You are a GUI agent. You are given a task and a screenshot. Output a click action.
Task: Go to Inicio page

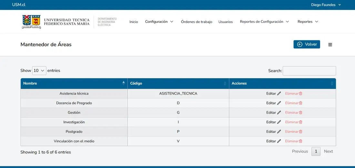tap(134, 22)
